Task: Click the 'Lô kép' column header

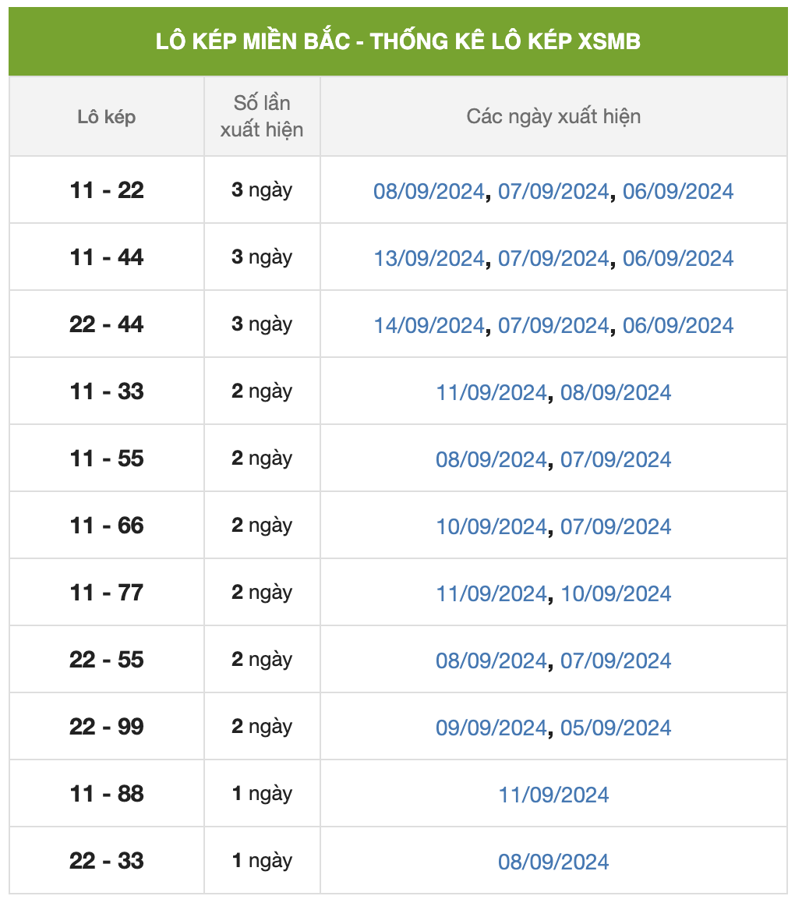Action: pyautogui.click(x=106, y=117)
